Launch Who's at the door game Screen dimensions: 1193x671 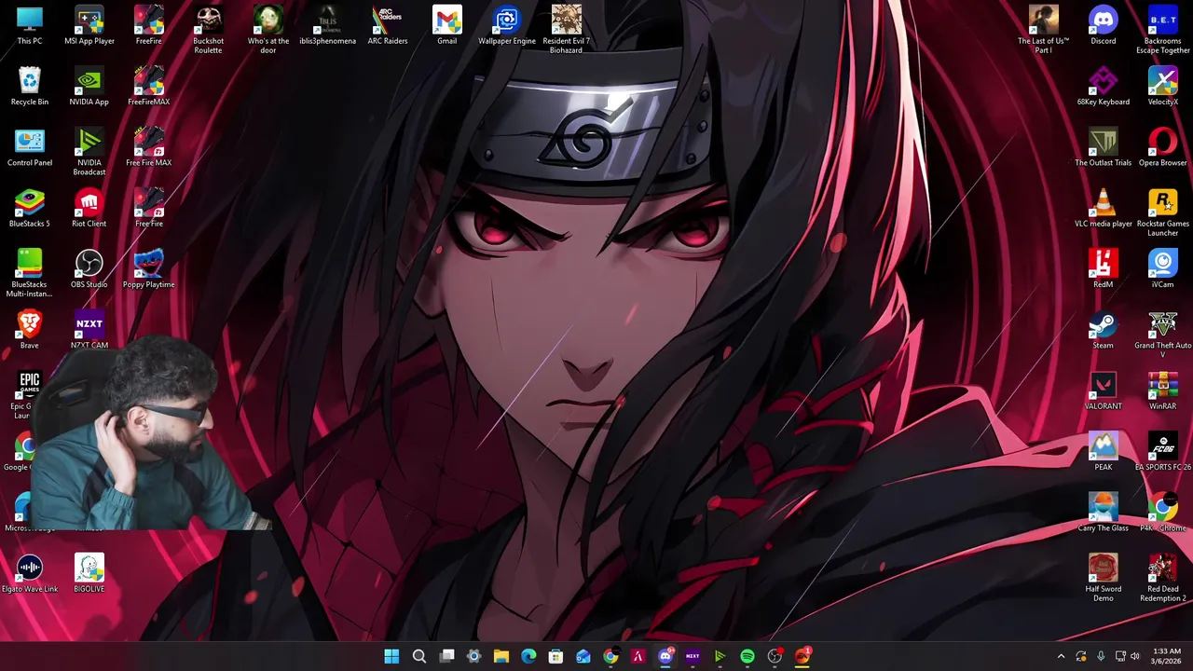click(x=268, y=30)
